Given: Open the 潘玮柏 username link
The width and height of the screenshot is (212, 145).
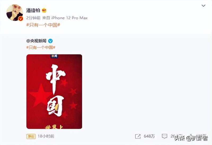Looking at the screenshot, I should pos(33,10).
